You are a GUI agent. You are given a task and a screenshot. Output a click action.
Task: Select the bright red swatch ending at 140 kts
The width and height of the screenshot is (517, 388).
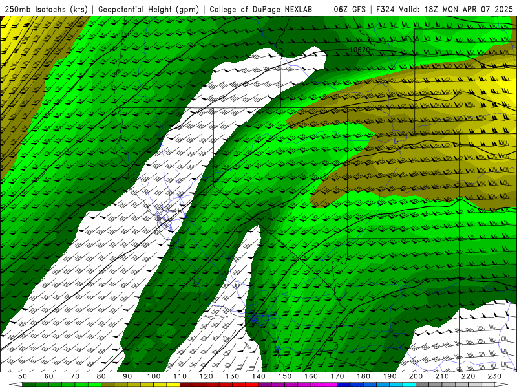coord(251,385)
